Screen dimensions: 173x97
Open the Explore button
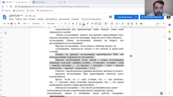(161, 93)
